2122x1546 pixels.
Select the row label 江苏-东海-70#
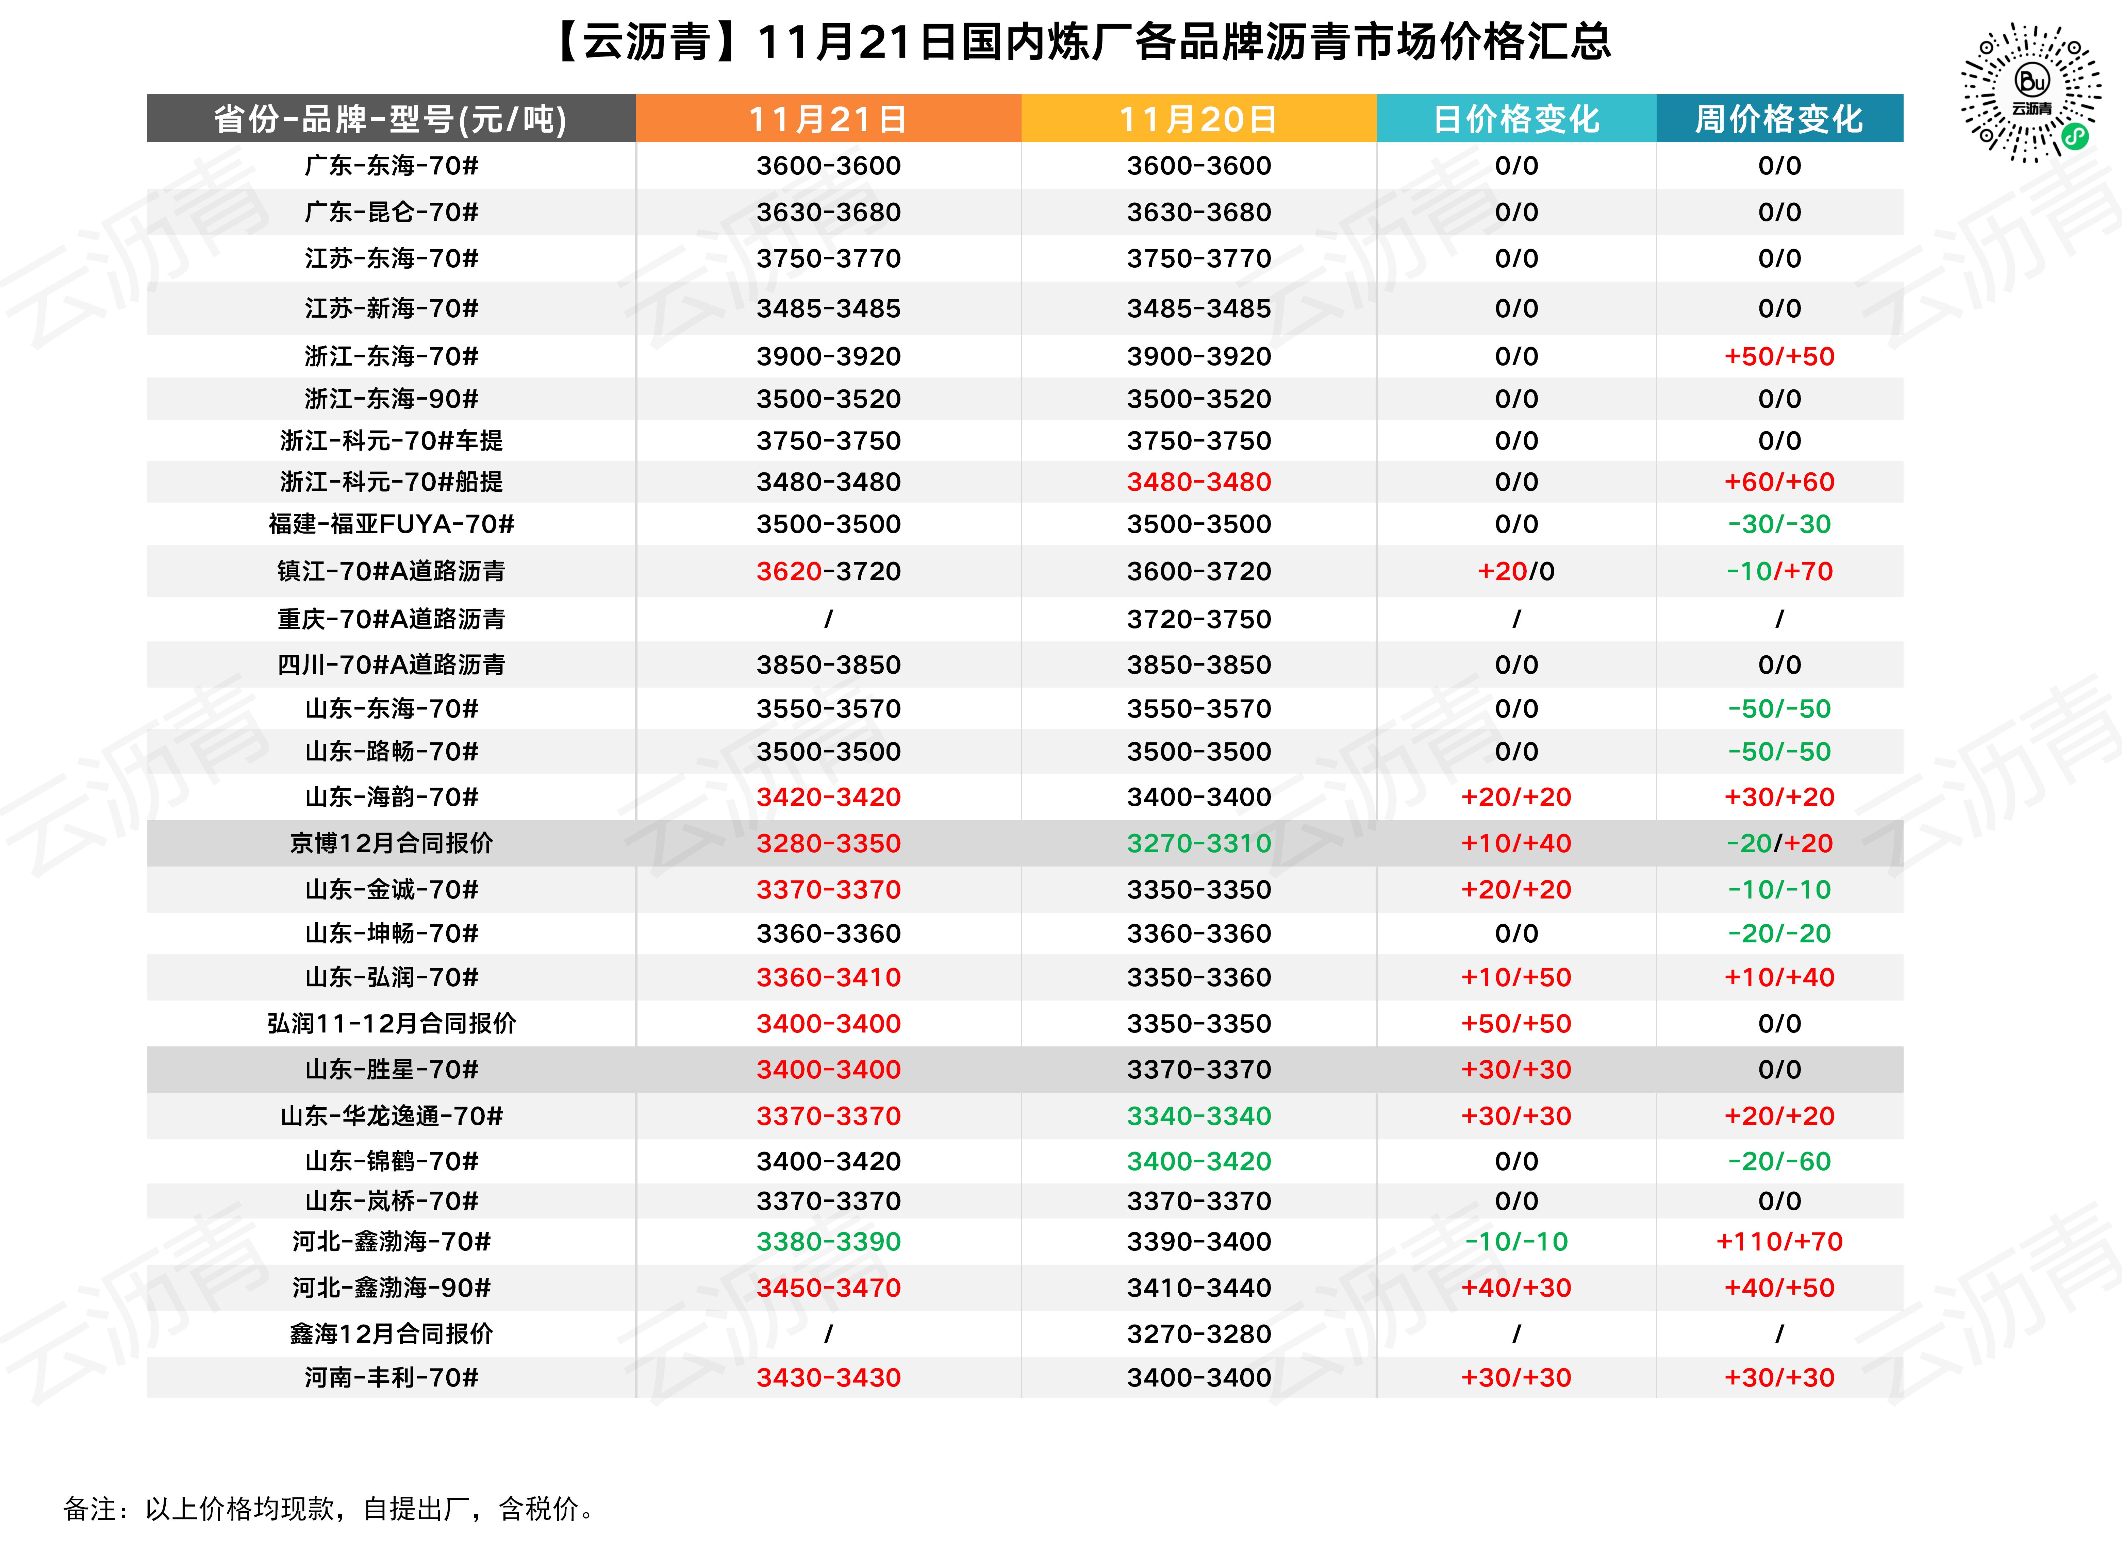(x=391, y=258)
